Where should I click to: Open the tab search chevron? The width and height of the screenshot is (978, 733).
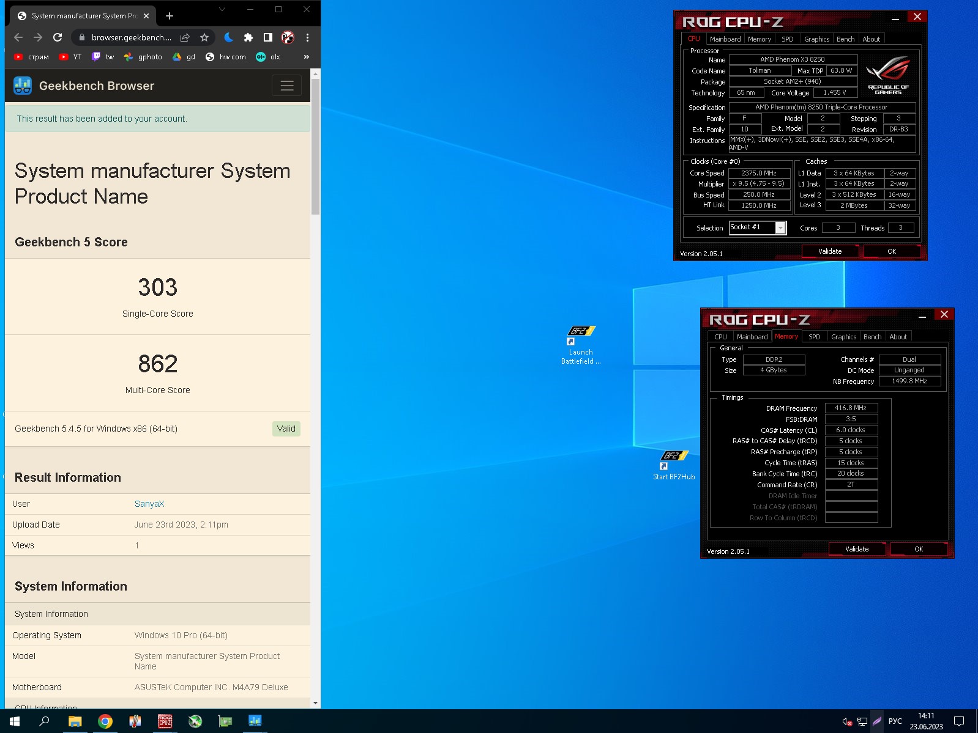(x=222, y=9)
